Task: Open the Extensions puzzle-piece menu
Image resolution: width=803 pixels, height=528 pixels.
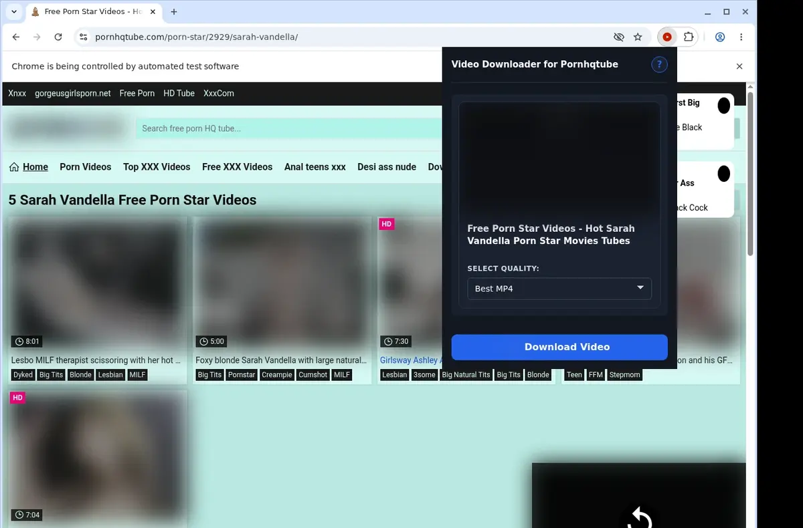Action: (x=688, y=37)
